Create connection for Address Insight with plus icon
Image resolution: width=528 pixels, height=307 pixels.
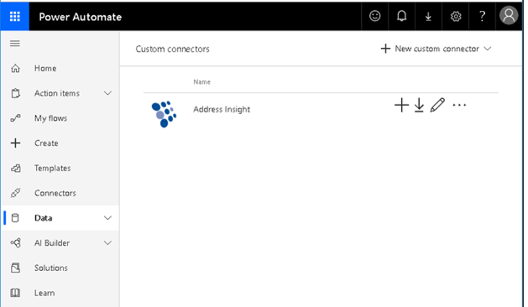401,105
